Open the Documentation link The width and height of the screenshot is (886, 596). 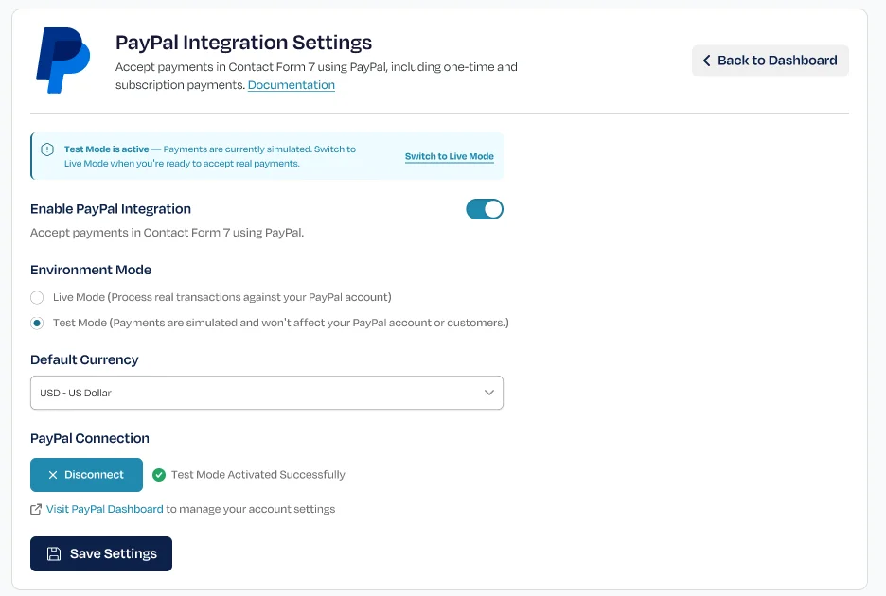(x=291, y=85)
